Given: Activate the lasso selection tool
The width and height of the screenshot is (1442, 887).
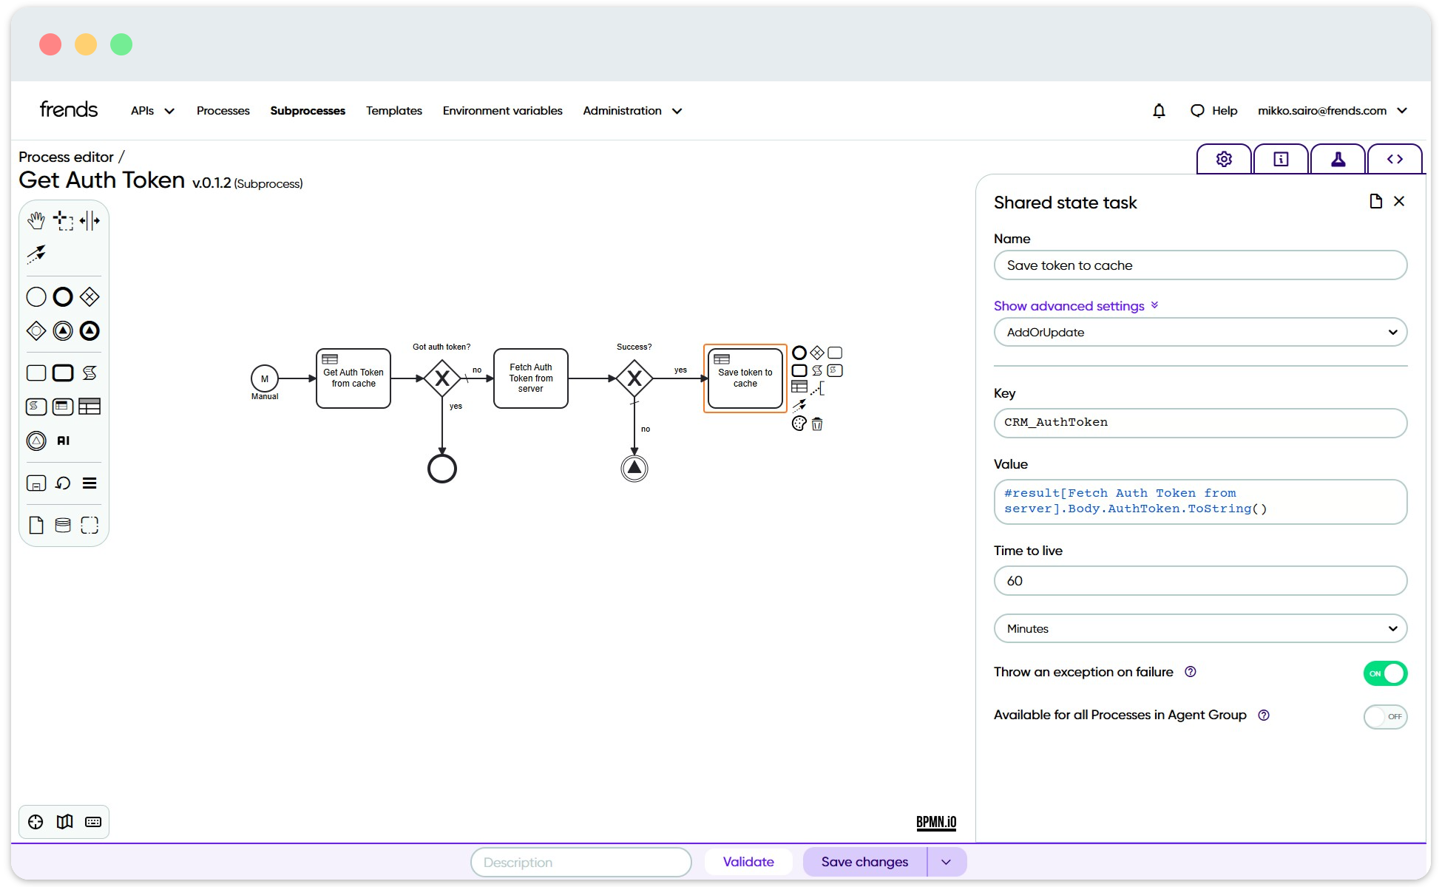Looking at the screenshot, I should click(x=63, y=220).
